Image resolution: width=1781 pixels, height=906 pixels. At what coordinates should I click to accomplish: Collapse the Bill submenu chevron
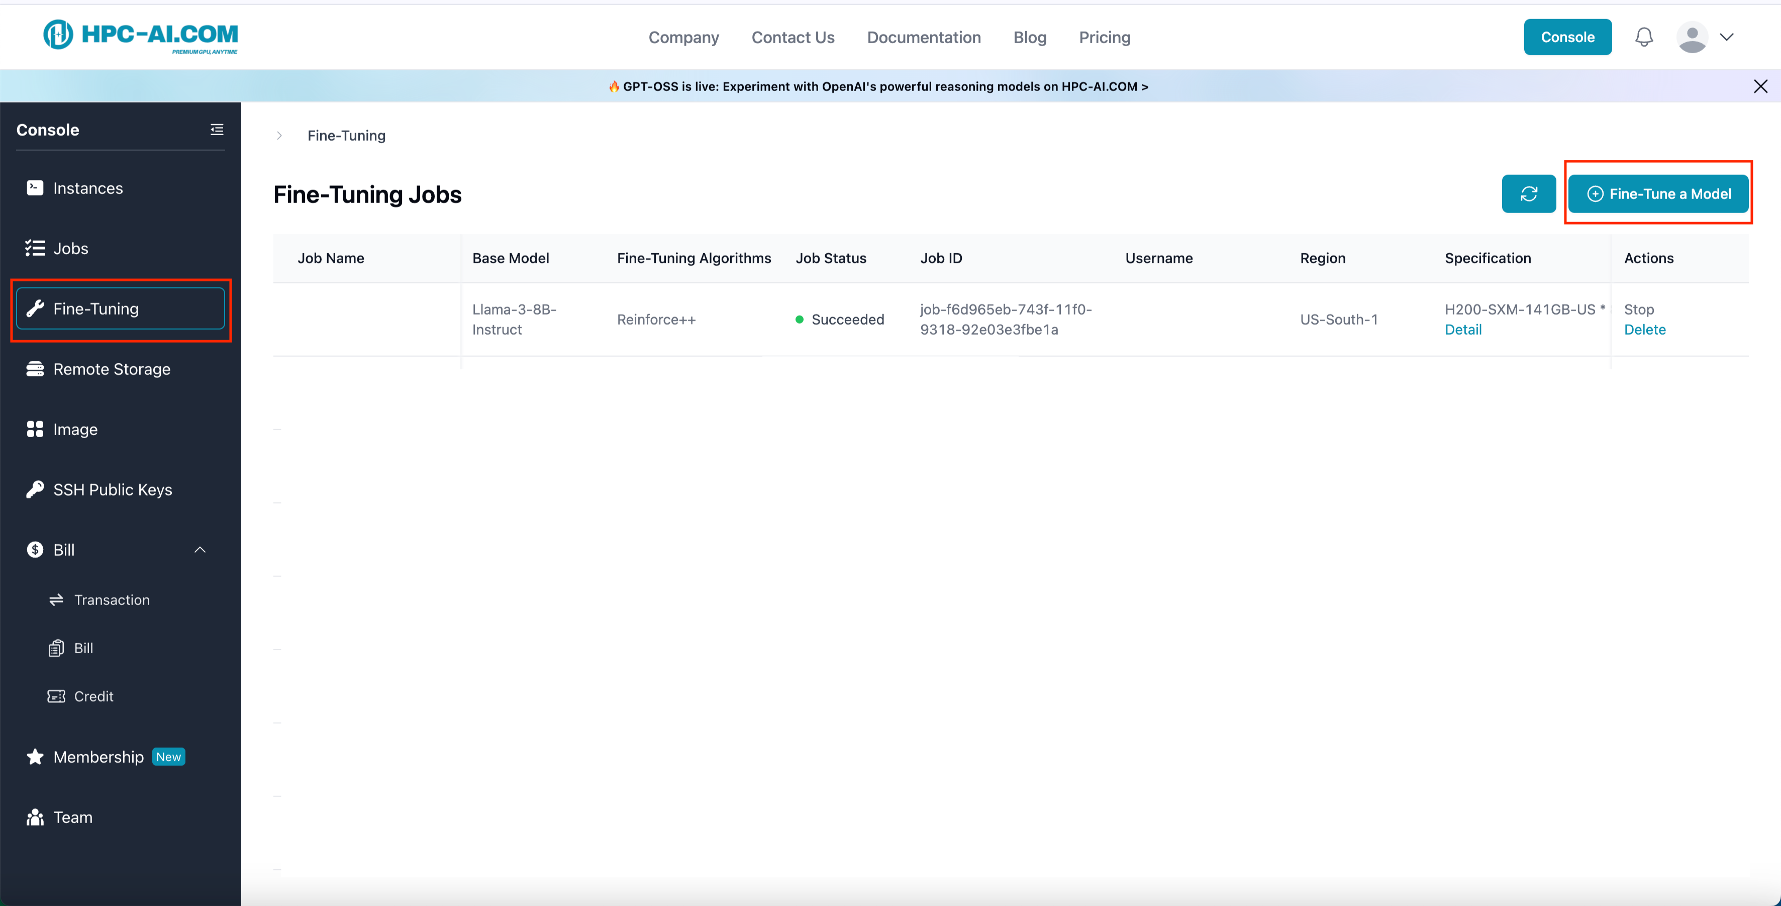[x=200, y=550]
